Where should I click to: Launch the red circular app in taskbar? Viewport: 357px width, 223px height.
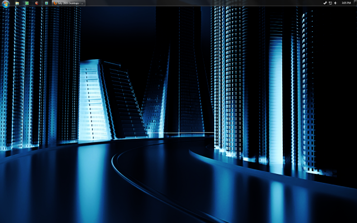pos(37,3)
